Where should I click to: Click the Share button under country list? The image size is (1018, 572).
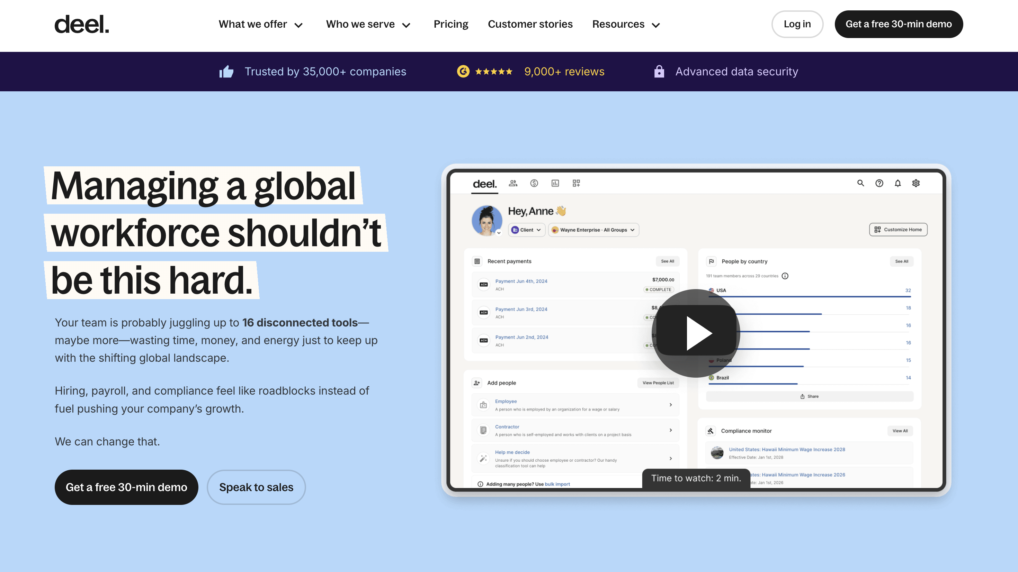point(809,396)
